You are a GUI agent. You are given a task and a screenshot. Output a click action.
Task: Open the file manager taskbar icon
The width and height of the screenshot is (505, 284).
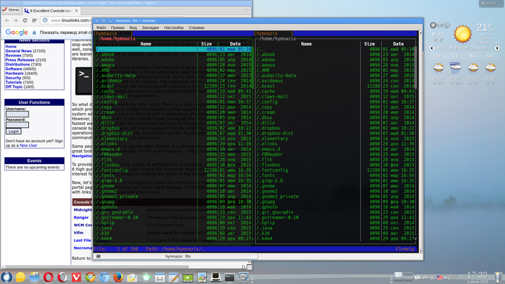[x=35, y=277]
